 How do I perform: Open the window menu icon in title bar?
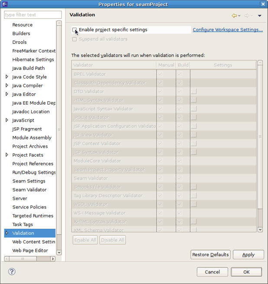4,4
